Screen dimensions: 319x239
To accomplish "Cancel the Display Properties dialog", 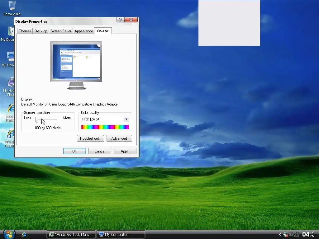I will coord(100,151).
